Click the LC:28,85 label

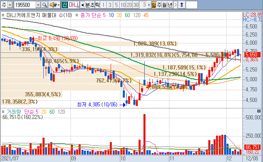tap(252, 15)
